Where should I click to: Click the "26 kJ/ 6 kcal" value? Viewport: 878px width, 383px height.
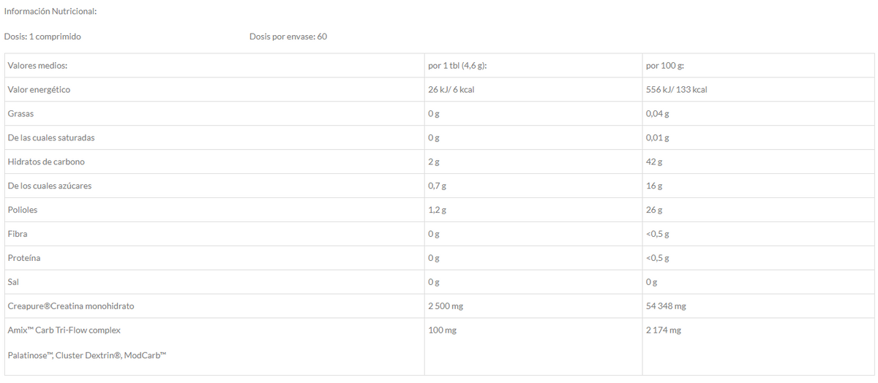coord(457,90)
